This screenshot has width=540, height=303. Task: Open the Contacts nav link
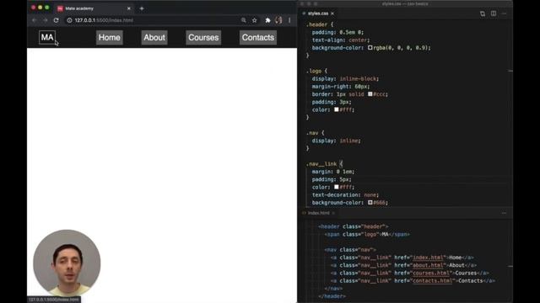[x=258, y=37]
